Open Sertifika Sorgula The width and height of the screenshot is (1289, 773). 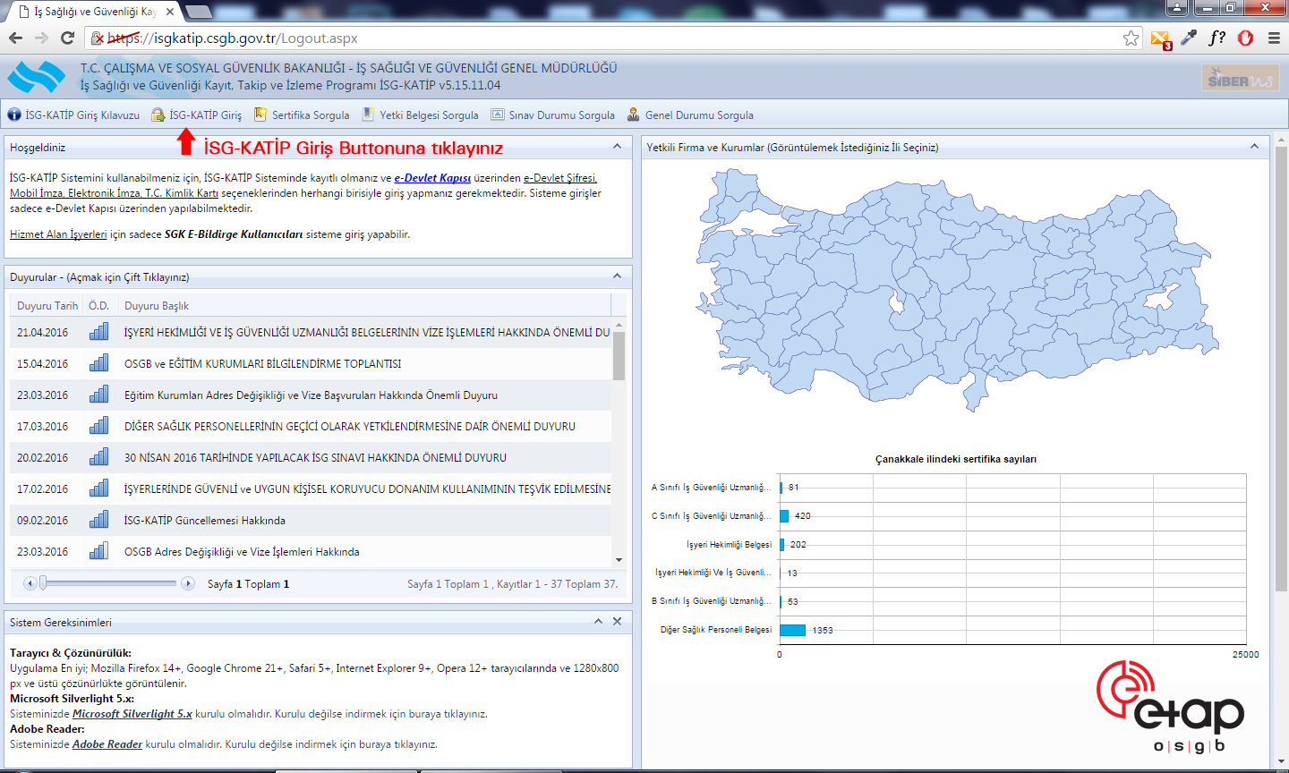tap(302, 115)
